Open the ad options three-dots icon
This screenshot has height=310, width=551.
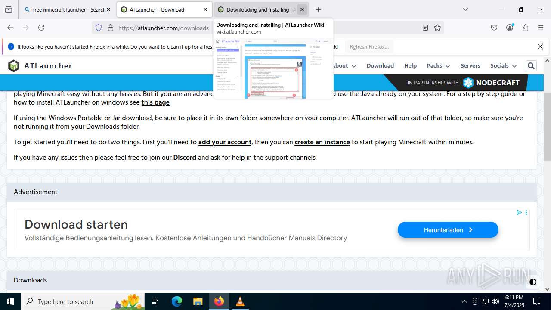click(x=526, y=213)
